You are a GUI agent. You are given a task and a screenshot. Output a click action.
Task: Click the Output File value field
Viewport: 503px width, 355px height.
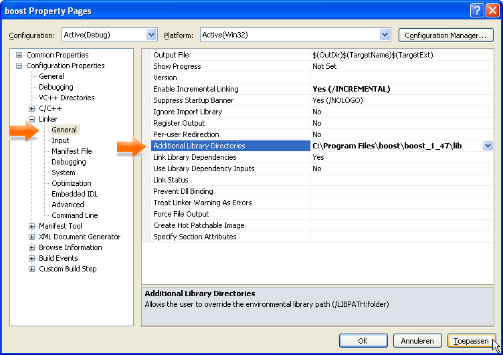[401, 55]
